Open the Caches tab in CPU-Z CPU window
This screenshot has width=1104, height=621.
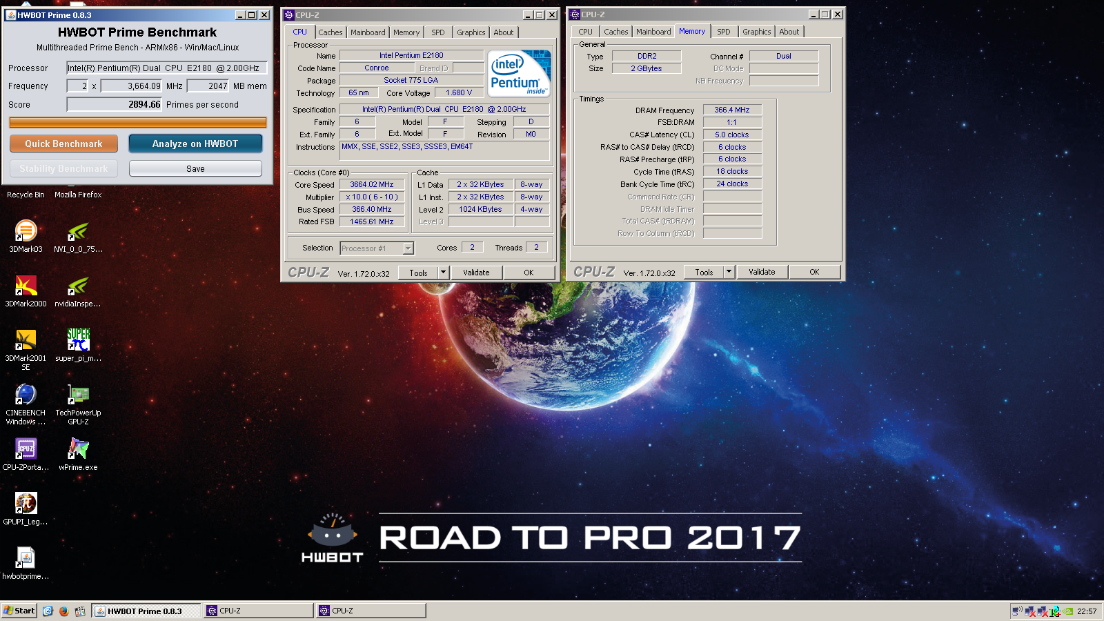point(330,32)
